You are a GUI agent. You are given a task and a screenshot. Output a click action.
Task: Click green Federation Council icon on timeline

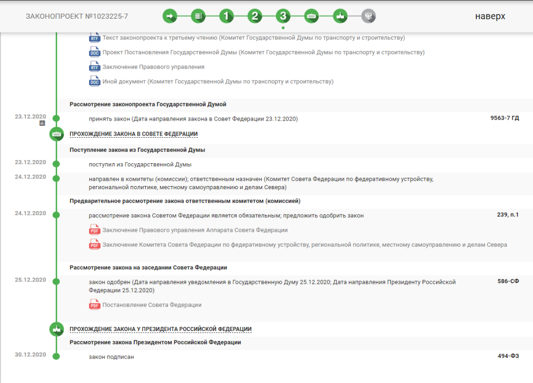pos(56,134)
